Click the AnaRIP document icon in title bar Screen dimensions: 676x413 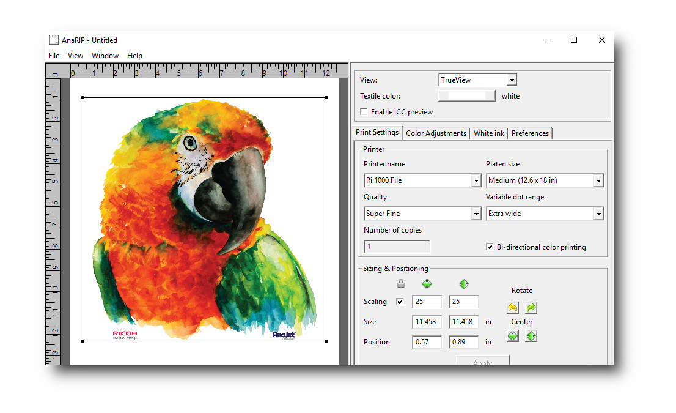(54, 40)
